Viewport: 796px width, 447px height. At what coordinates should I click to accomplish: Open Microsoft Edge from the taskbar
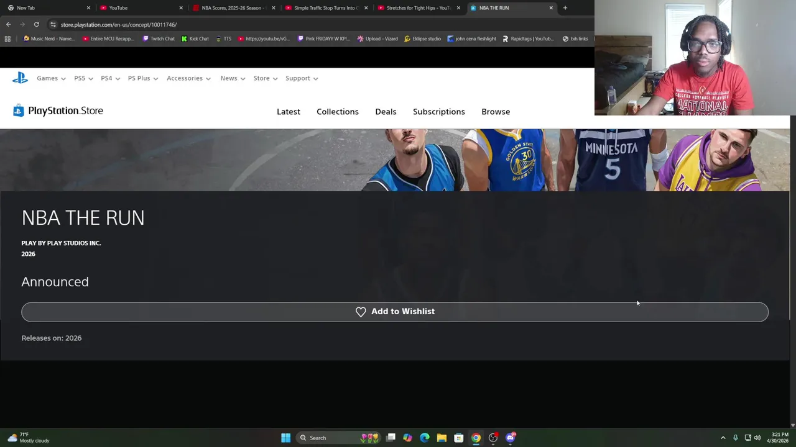(425, 438)
